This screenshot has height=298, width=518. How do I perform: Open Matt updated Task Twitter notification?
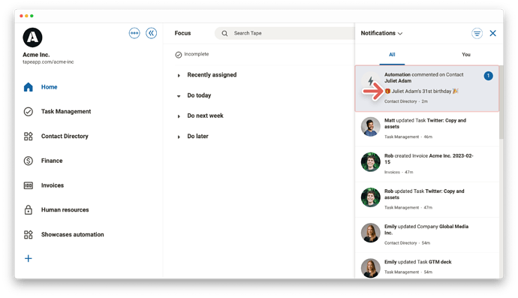coord(427,129)
